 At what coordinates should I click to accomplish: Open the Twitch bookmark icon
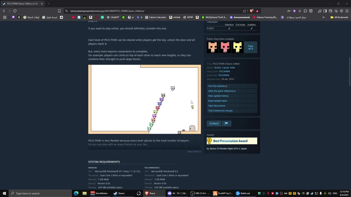pyautogui.click(x=13, y=17)
